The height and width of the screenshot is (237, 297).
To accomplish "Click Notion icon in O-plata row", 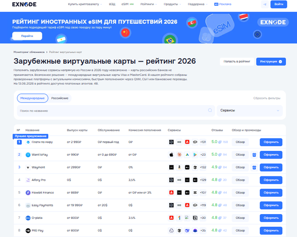I will pos(195,218).
